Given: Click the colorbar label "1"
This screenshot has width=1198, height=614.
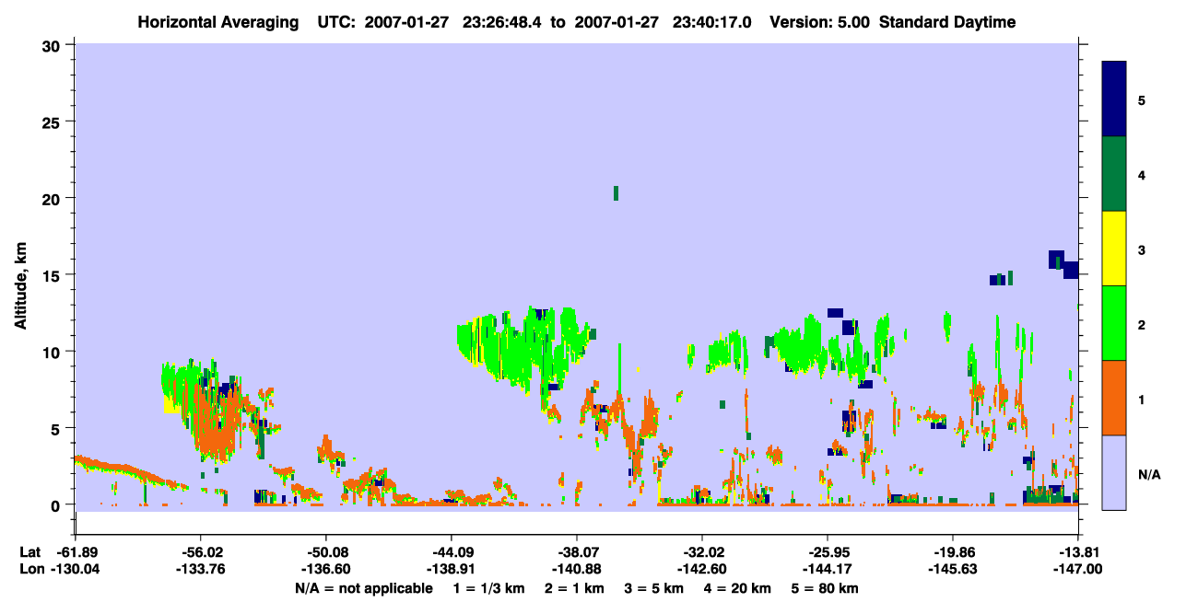Looking at the screenshot, I should [x=1142, y=399].
